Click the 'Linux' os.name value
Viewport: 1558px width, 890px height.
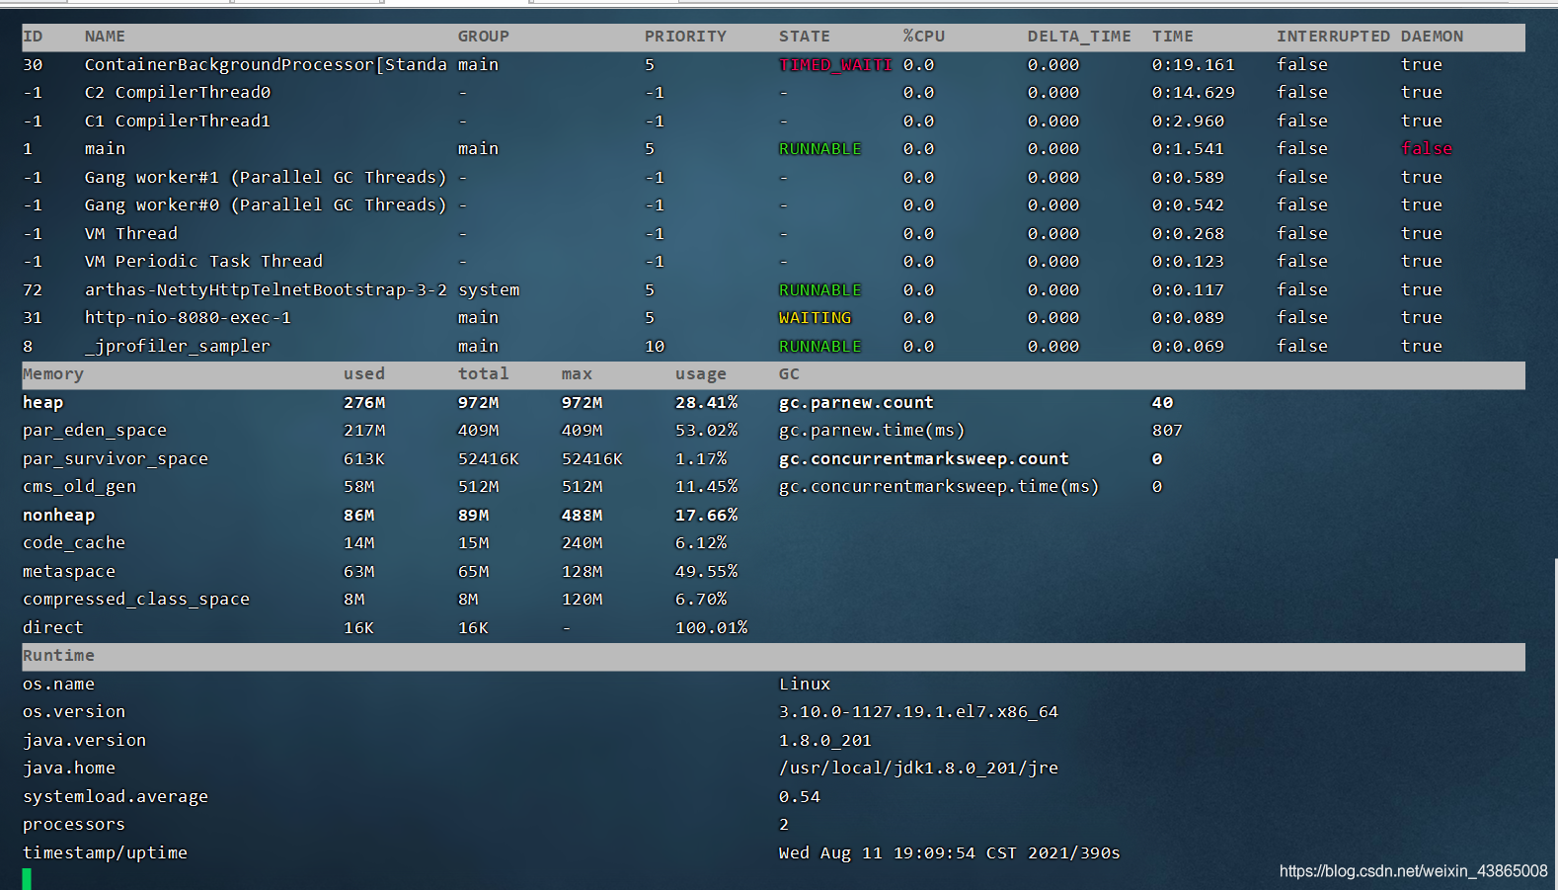(x=805, y=684)
